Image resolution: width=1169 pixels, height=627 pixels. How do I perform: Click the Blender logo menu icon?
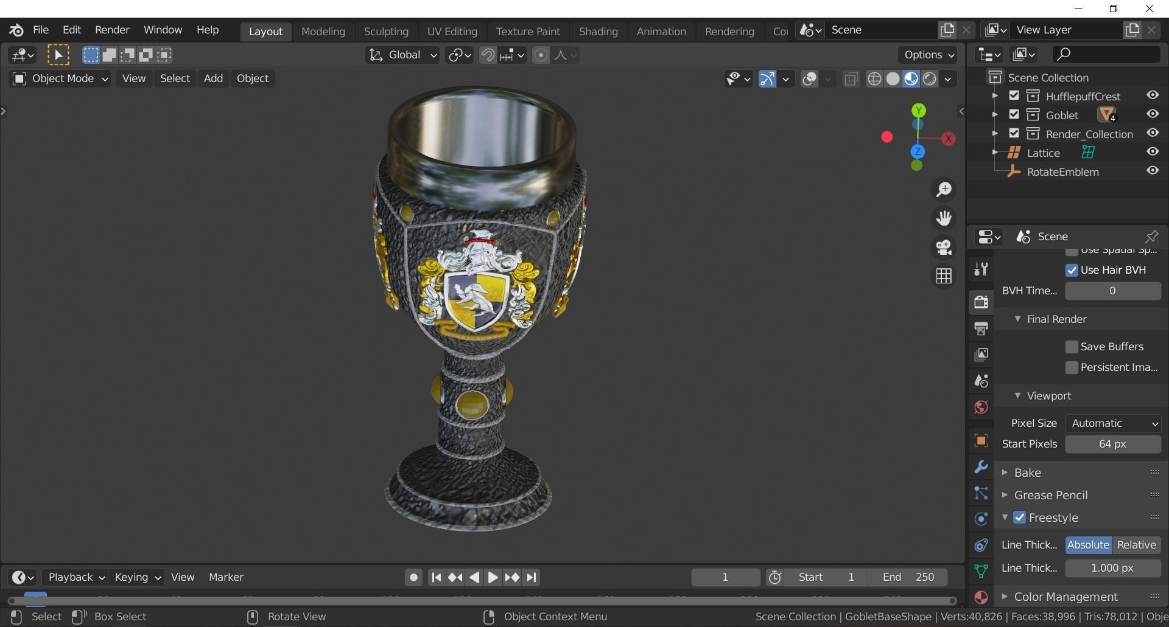(x=16, y=30)
